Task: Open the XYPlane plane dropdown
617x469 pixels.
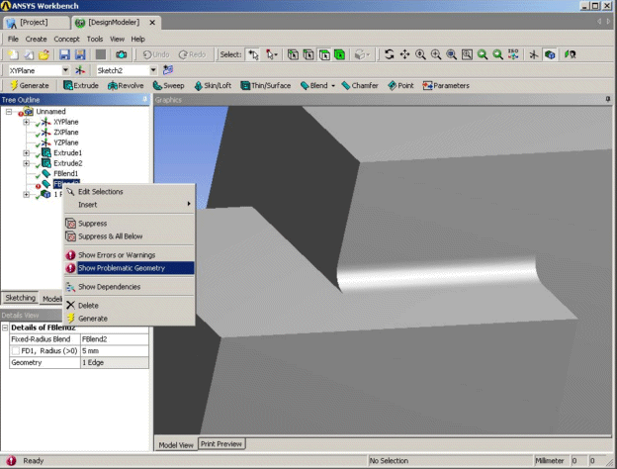Action: (65, 70)
